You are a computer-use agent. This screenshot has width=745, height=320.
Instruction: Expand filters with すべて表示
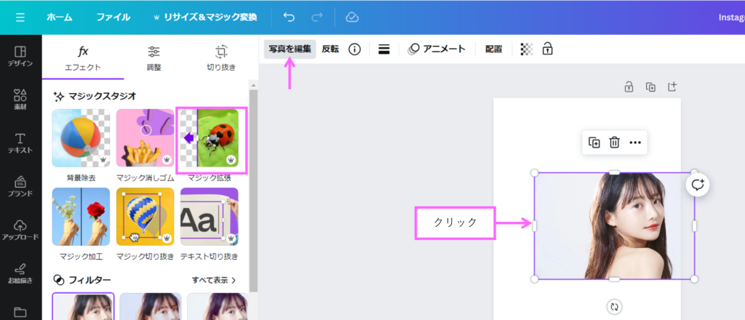214,279
